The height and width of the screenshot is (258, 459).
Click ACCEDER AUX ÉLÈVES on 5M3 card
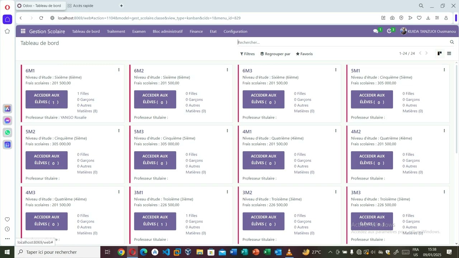point(155,160)
